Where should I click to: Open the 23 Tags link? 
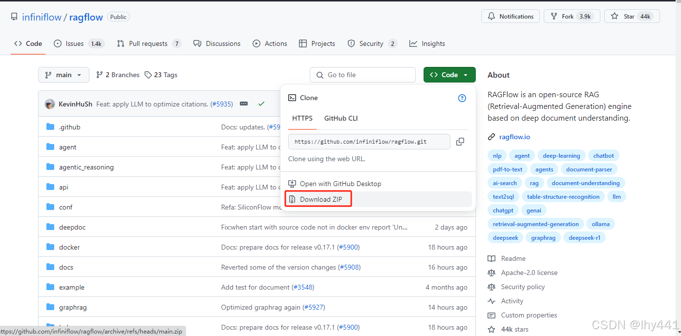tap(161, 75)
